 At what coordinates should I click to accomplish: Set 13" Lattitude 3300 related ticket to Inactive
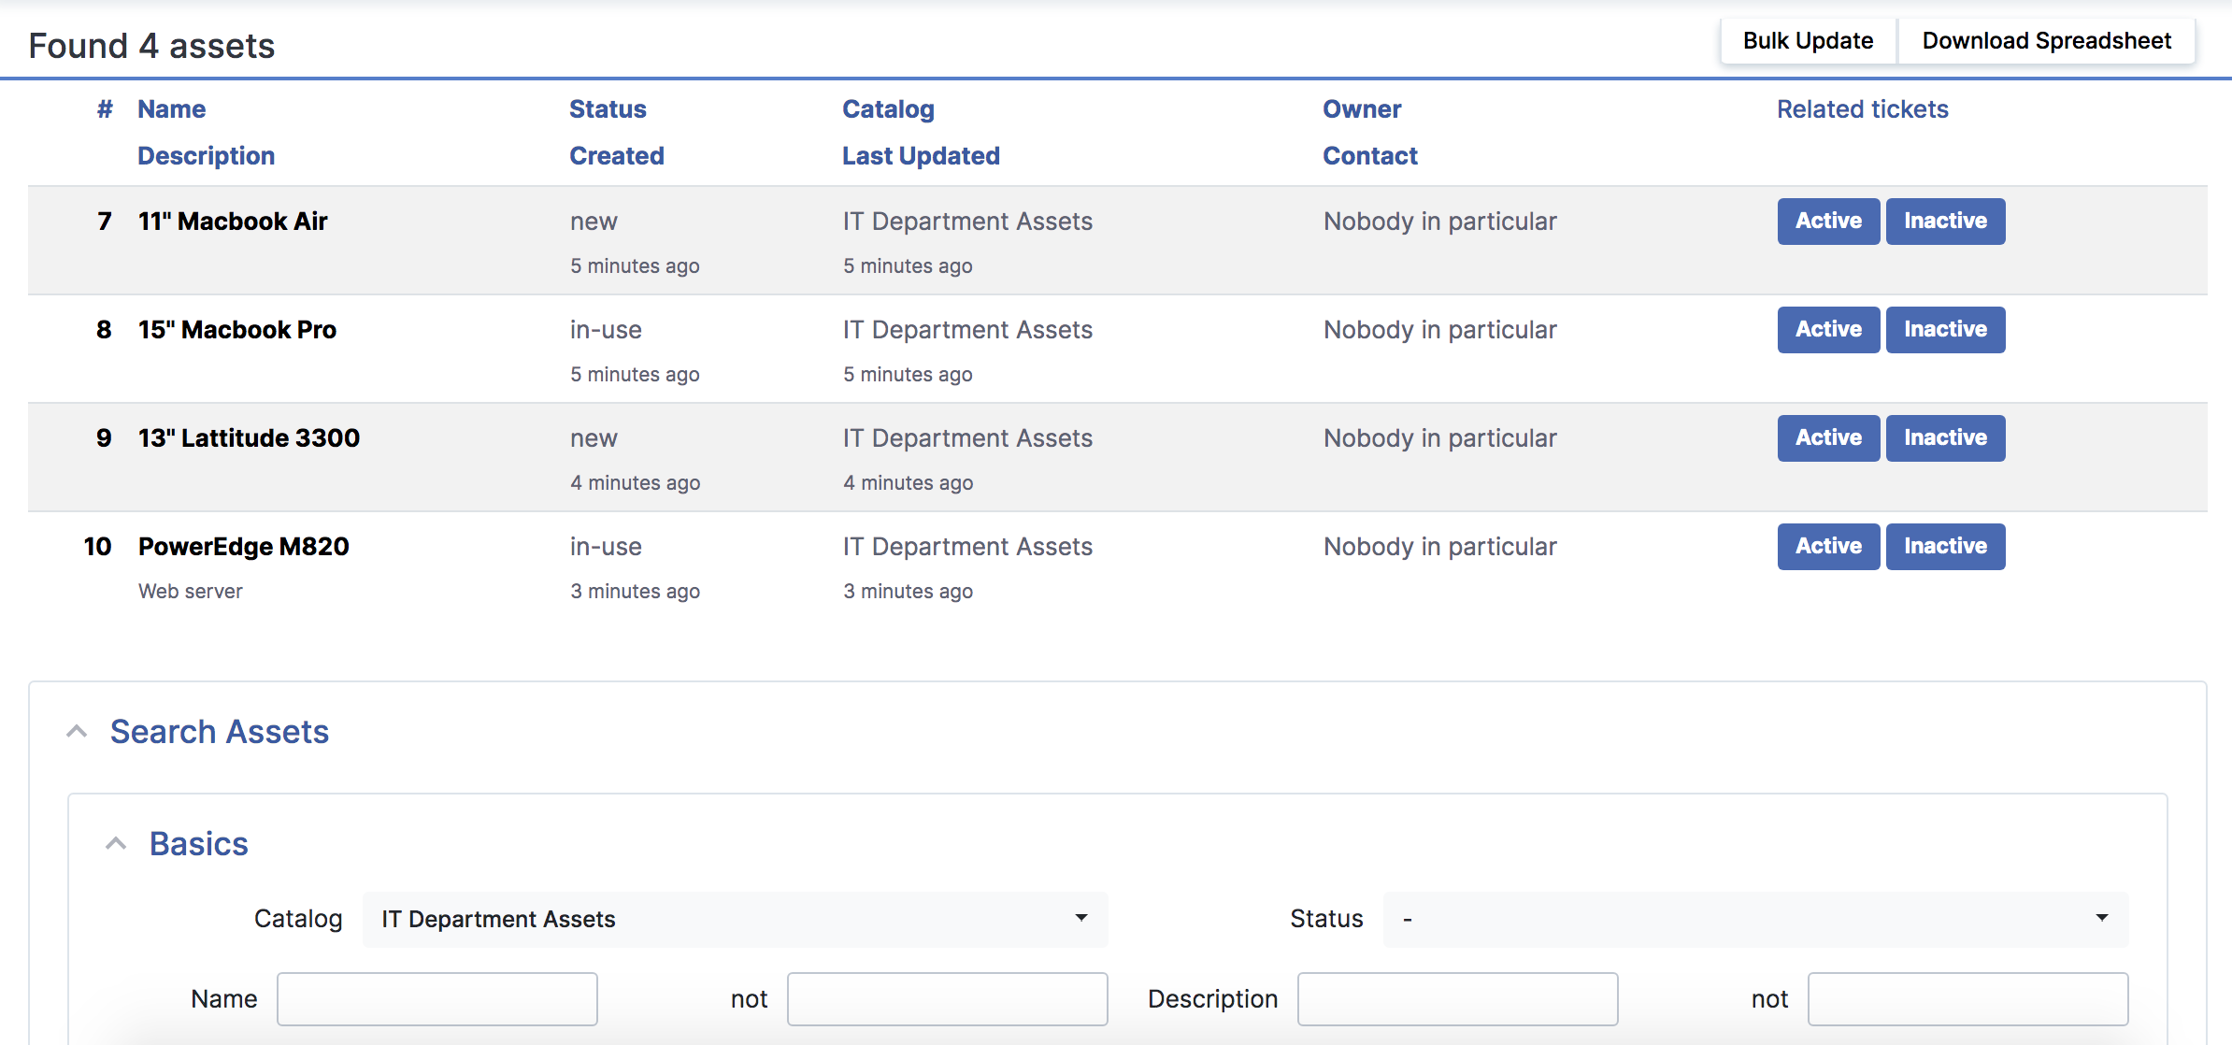click(1945, 437)
